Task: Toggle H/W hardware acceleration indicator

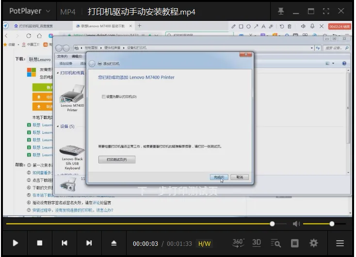Action: click(204, 243)
